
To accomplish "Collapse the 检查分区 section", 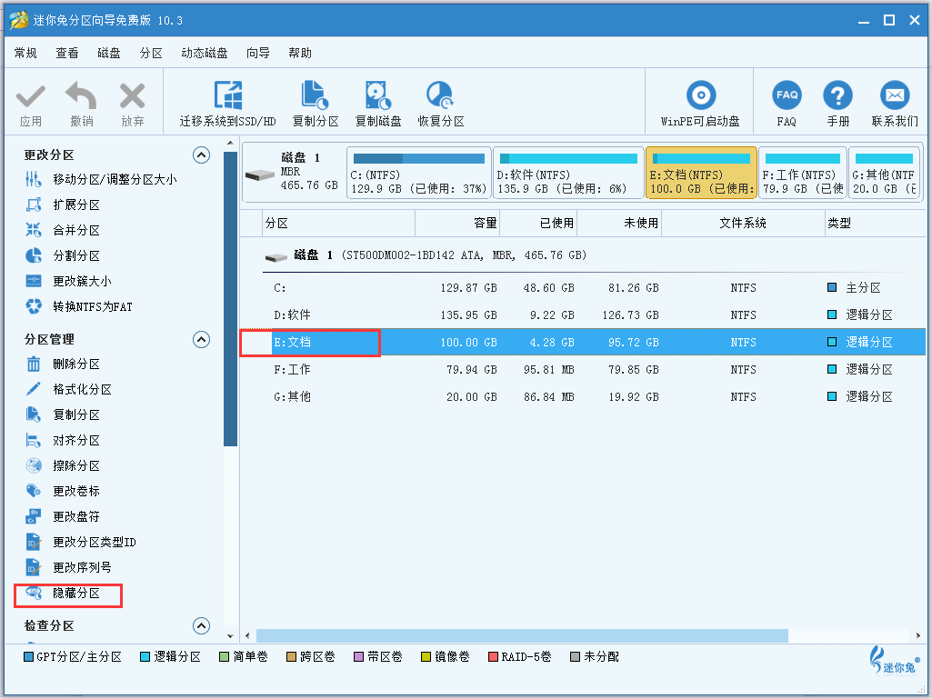I will [x=202, y=626].
